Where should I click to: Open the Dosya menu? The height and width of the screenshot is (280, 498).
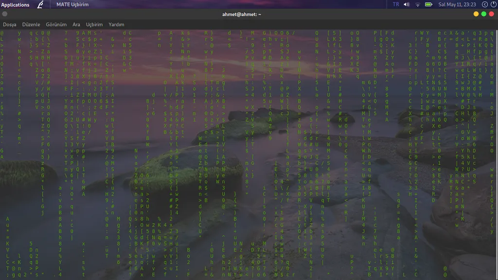(x=10, y=24)
